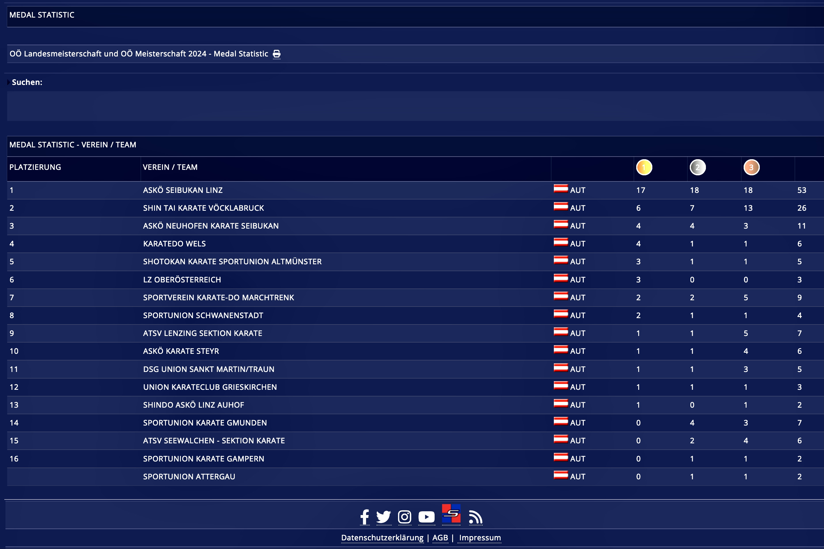This screenshot has width=824, height=549.
Task: Select team ASKÖ KARATE STEYR
Action: click(x=181, y=351)
